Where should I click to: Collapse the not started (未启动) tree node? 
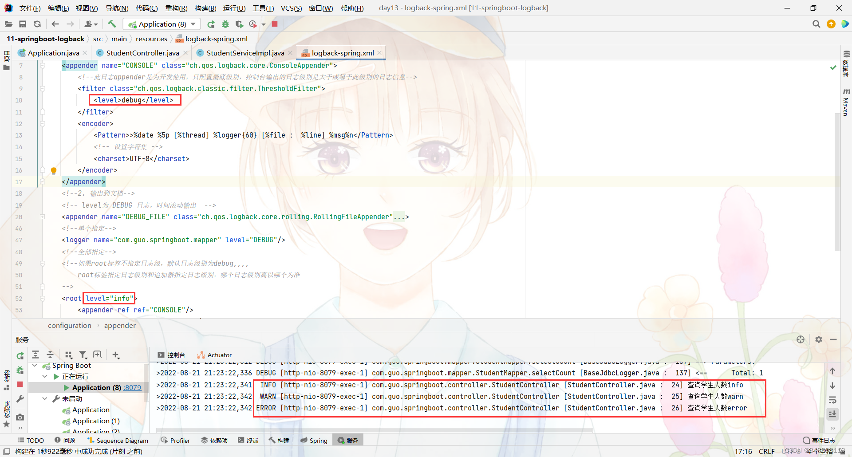[x=45, y=398]
